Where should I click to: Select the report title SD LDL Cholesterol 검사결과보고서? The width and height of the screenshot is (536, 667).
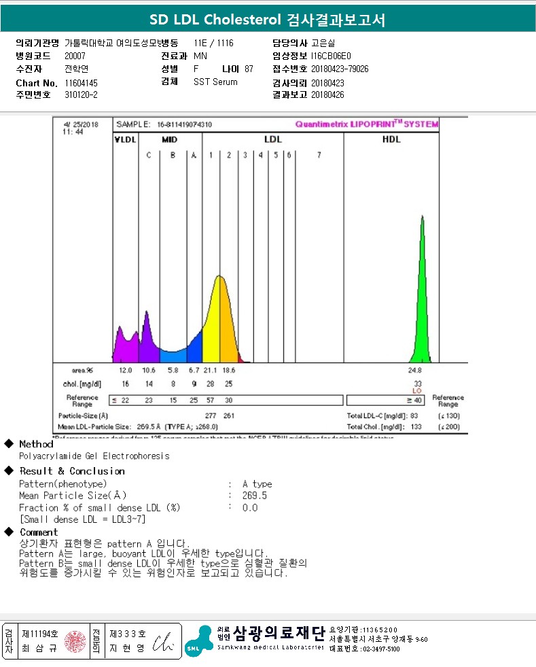[x=268, y=20]
